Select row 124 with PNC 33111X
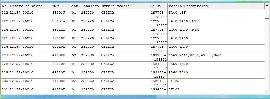Image resolution: width=270 pixels, height=99 pixels. [x=133, y=31]
